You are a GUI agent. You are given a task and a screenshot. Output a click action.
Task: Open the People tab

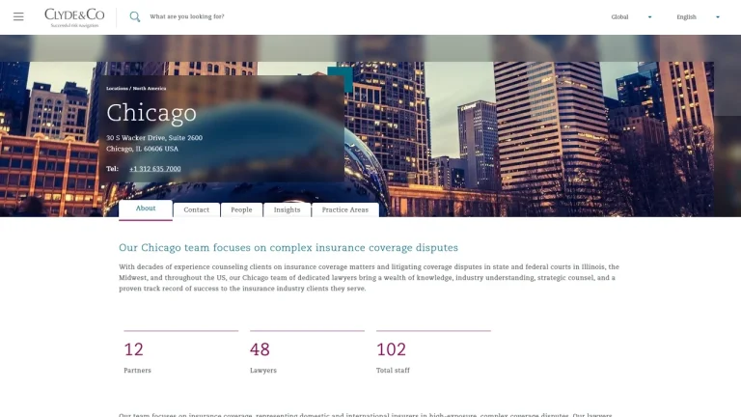tap(241, 209)
